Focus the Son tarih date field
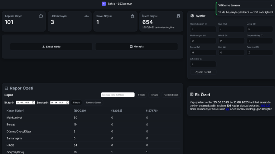275x154 pixels. [60, 103]
